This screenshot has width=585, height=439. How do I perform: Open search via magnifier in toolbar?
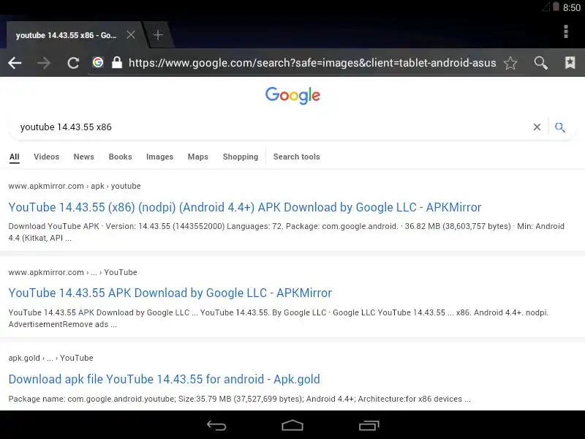coord(540,63)
